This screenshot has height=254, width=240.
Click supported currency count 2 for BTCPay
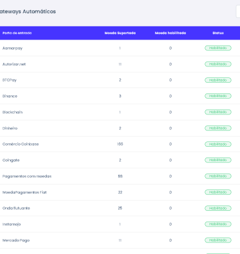(120, 80)
